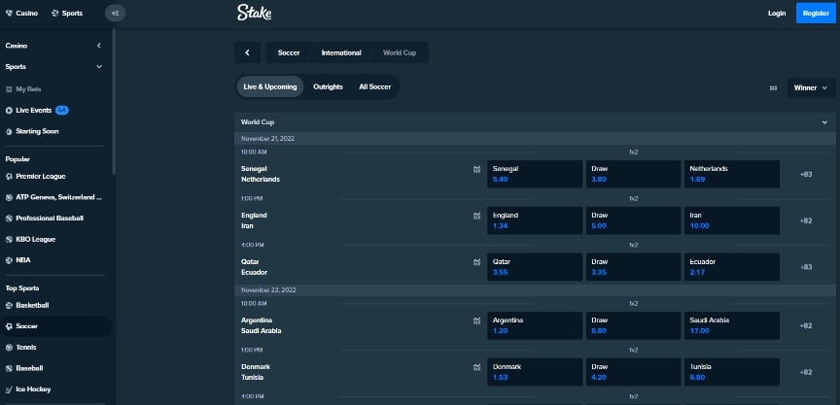
Task: Show +83 more markets for Senegal match
Action: 806,175
